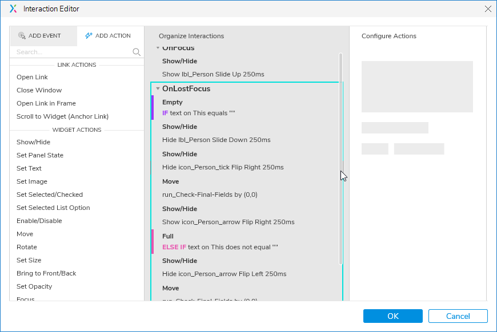Screen dimensions: 497x332
Task: Select Hide lbl_Person Slide Down action
Action: tap(216, 140)
